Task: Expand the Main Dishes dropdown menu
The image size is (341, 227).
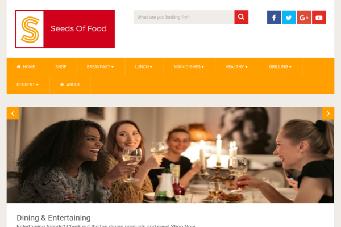Action: tap(189, 67)
